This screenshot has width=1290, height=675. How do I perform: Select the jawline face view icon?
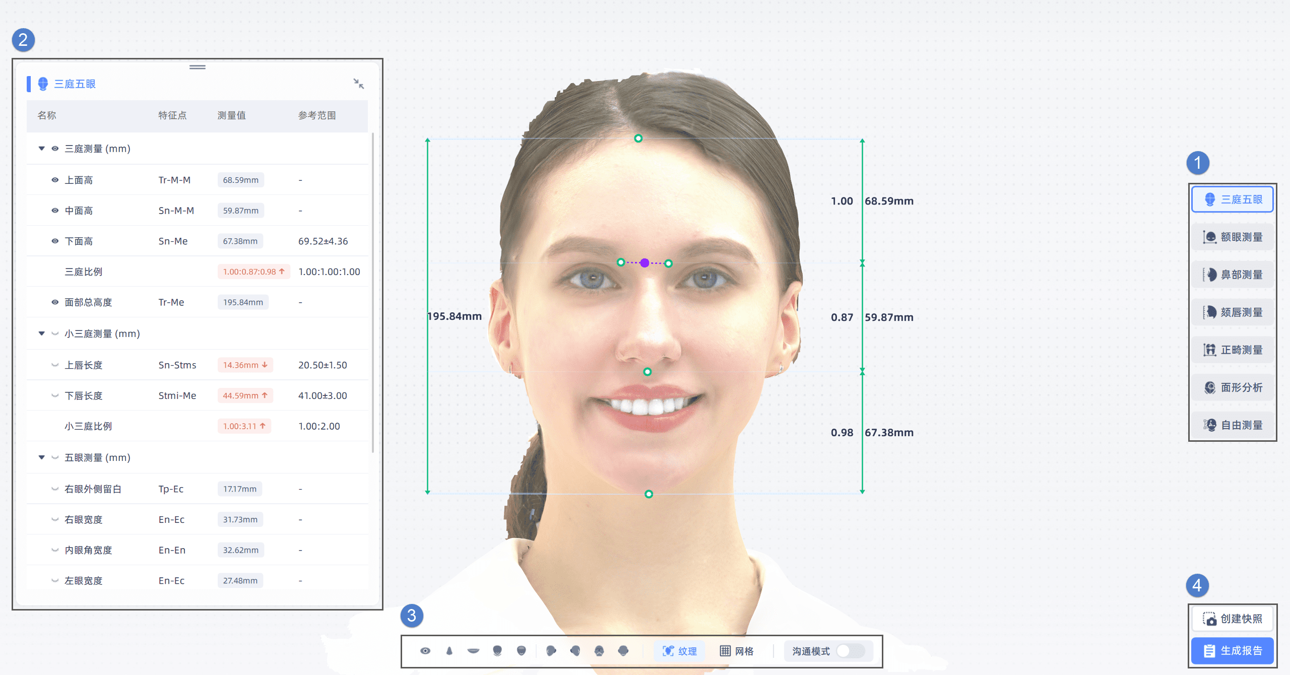(x=497, y=651)
